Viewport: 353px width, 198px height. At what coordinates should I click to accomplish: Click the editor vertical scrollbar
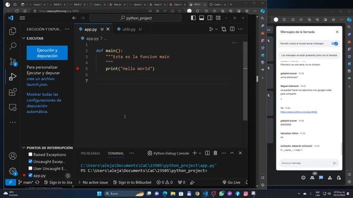(245, 81)
